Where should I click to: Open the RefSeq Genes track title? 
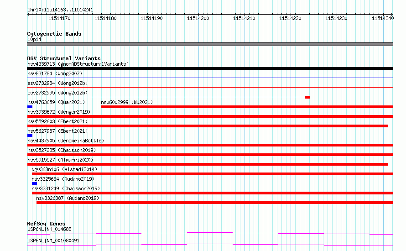click(46, 224)
